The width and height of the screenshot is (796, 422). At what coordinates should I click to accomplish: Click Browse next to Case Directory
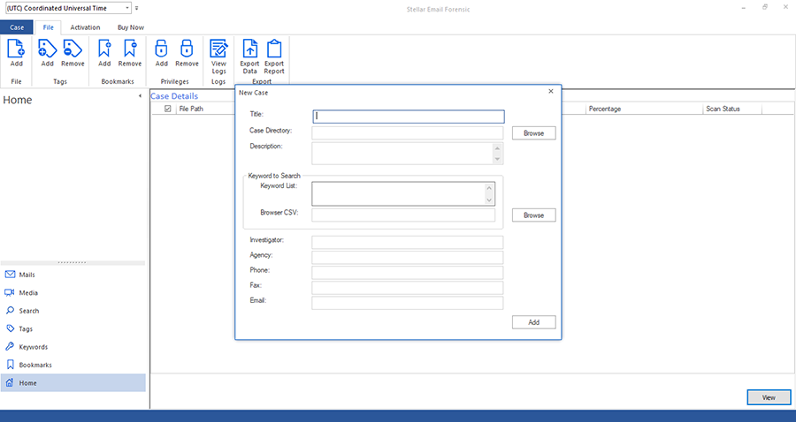click(x=533, y=133)
